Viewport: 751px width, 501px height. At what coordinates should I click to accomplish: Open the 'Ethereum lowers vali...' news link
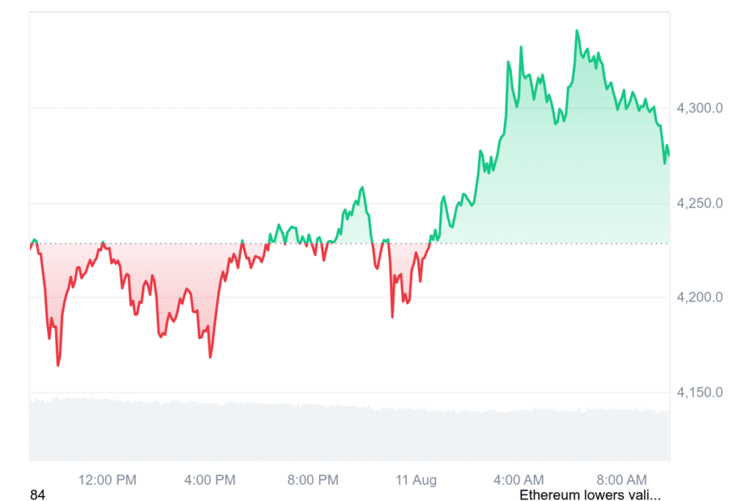[x=590, y=495]
